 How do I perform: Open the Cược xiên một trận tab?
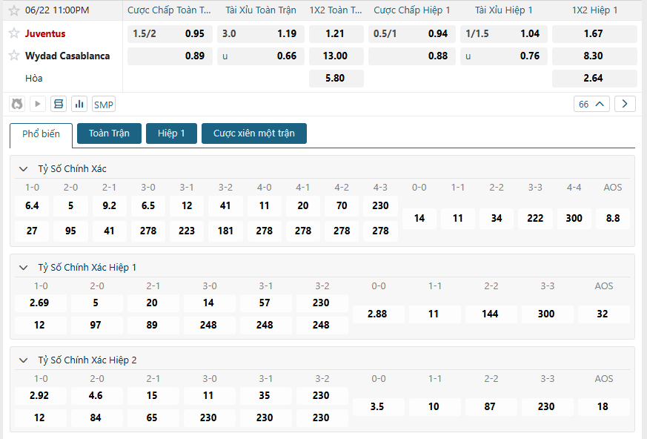[x=253, y=133]
